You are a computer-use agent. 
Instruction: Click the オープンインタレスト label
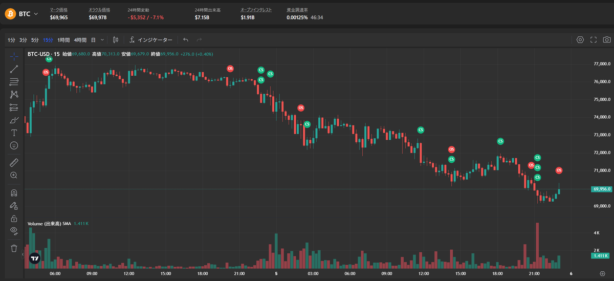click(256, 10)
